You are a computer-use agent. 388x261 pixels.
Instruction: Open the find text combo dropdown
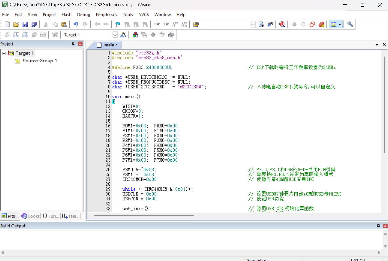(x=253, y=24)
